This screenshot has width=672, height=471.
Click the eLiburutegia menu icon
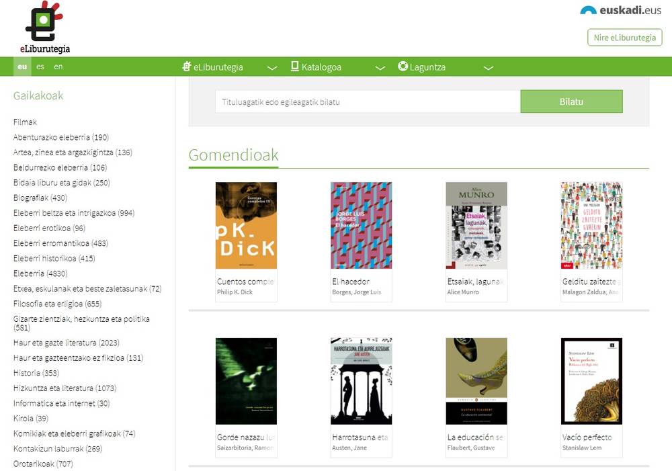pyautogui.click(x=187, y=67)
